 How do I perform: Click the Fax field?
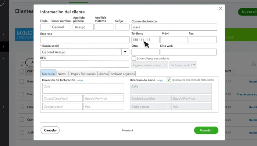[203, 40]
